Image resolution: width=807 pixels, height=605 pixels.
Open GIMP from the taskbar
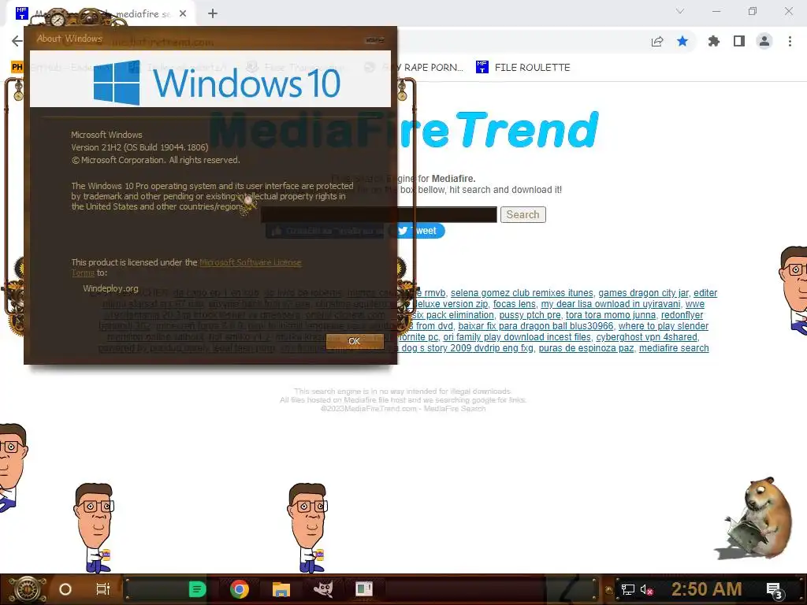[x=322, y=589]
